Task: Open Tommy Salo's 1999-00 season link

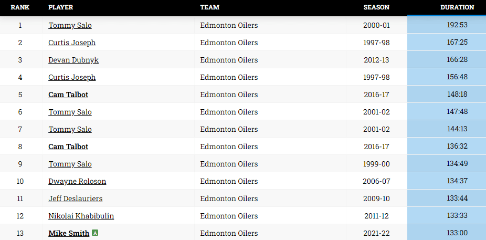Action: click(x=70, y=164)
